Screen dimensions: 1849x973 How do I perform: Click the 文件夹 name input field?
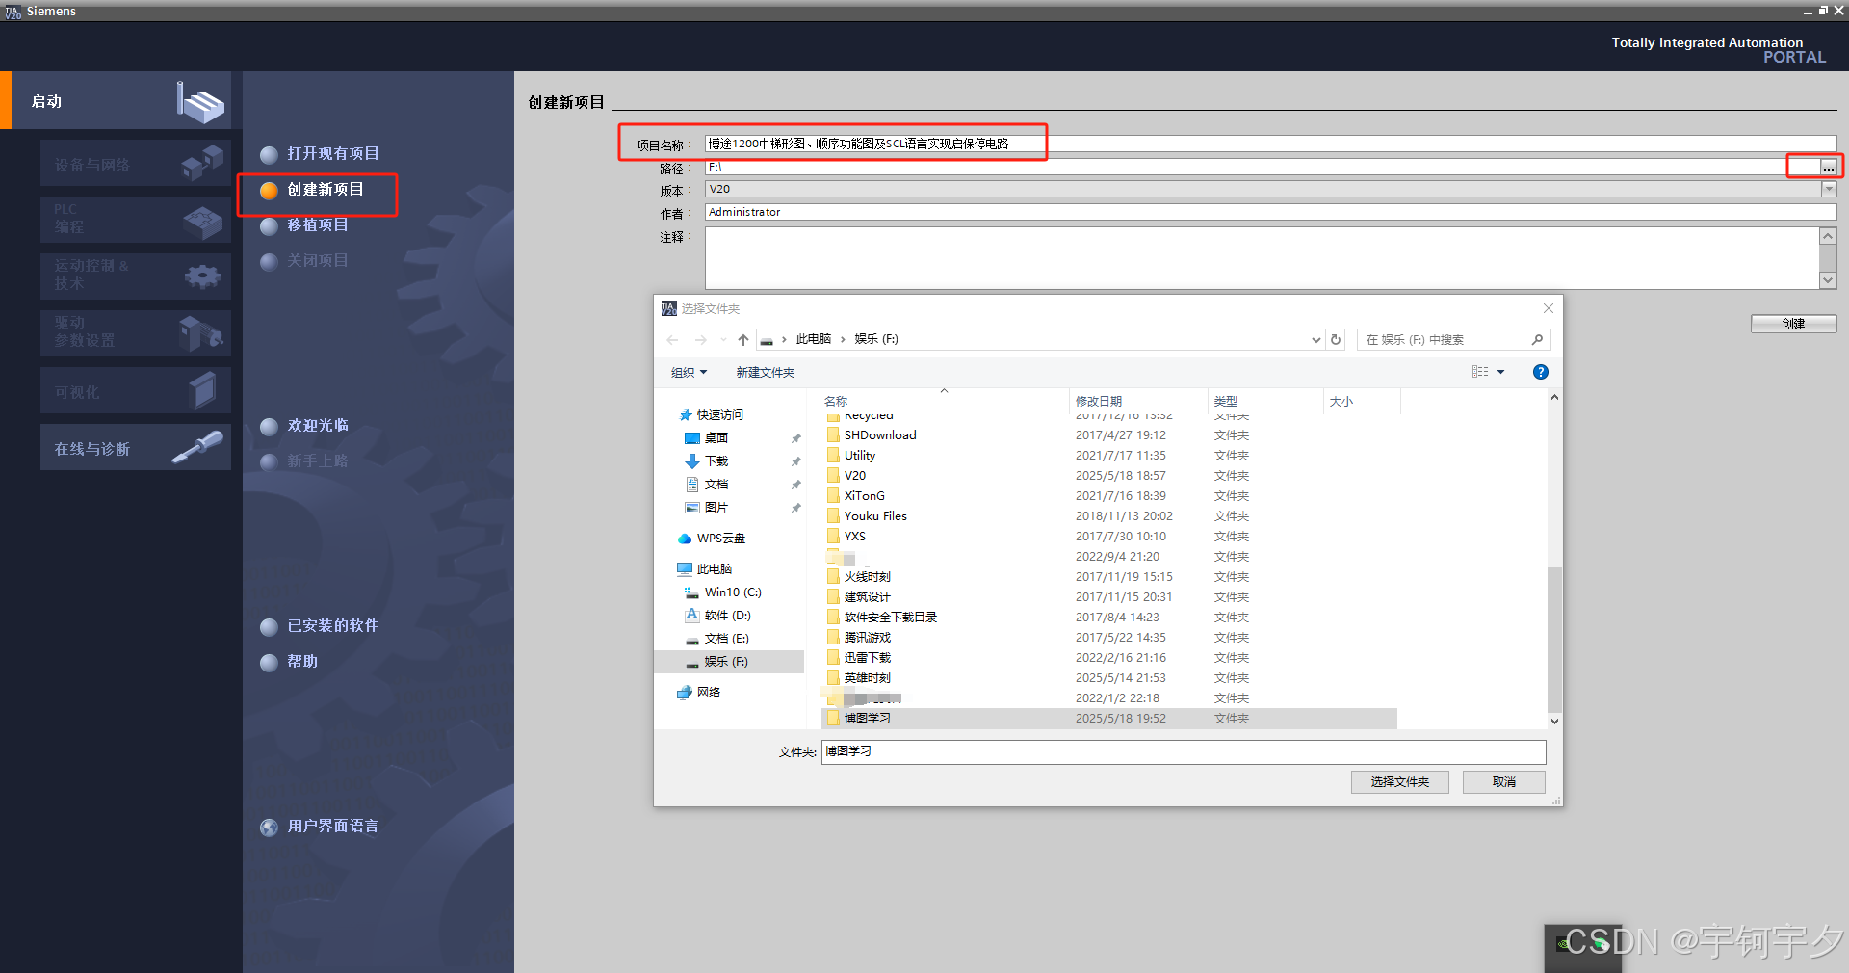pyautogui.click(x=1184, y=752)
